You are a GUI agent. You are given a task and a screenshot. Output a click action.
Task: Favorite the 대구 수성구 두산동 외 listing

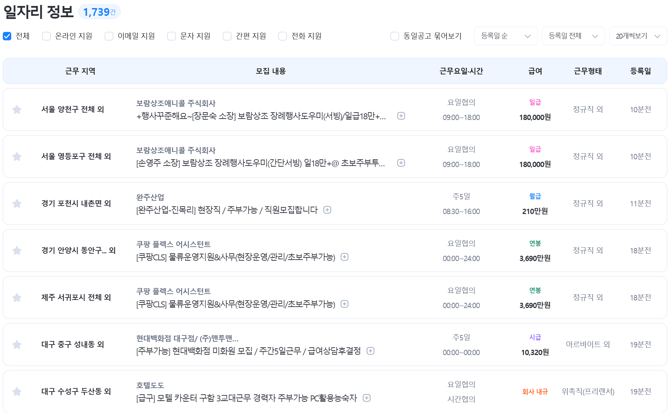(x=17, y=392)
